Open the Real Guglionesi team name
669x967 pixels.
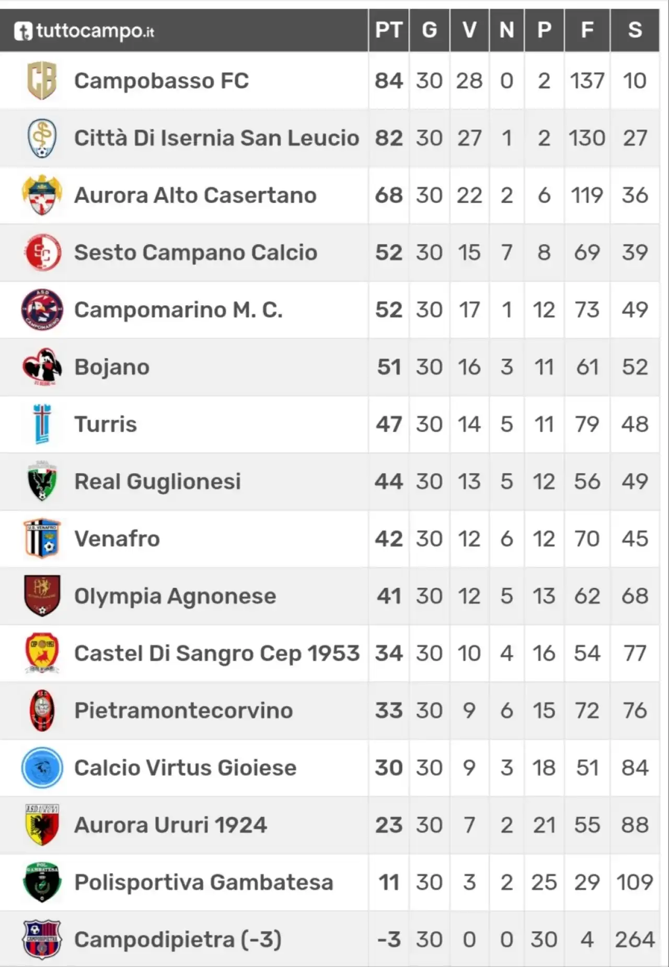point(158,482)
